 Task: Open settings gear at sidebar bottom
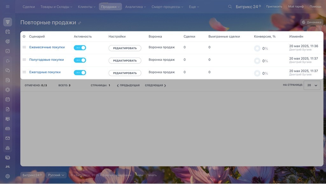click(x=8, y=176)
